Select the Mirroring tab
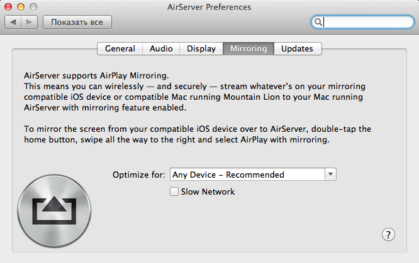419x263 pixels. click(249, 48)
